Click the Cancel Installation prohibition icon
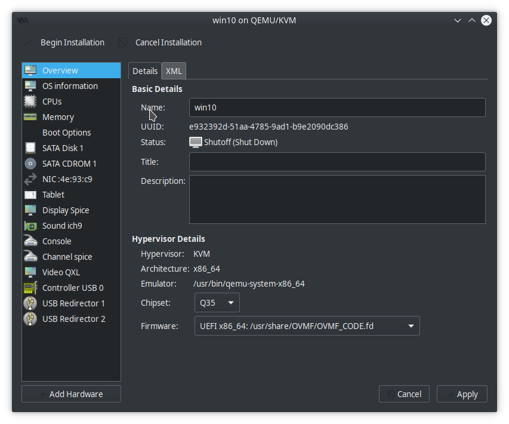The image size is (509, 424). pyautogui.click(x=122, y=42)
